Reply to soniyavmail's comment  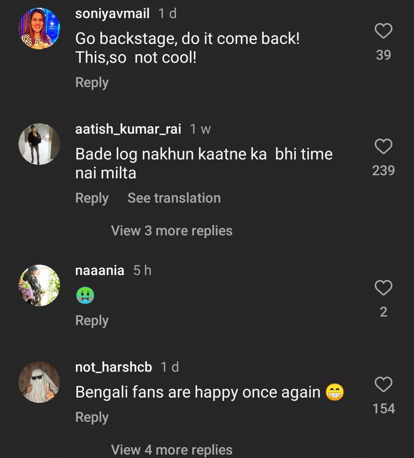click(x=92, y=82)
